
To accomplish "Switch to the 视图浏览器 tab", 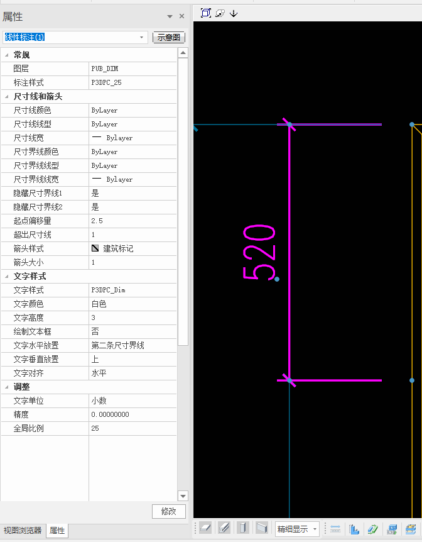I will pyautogui.click(x=23, y=530).
